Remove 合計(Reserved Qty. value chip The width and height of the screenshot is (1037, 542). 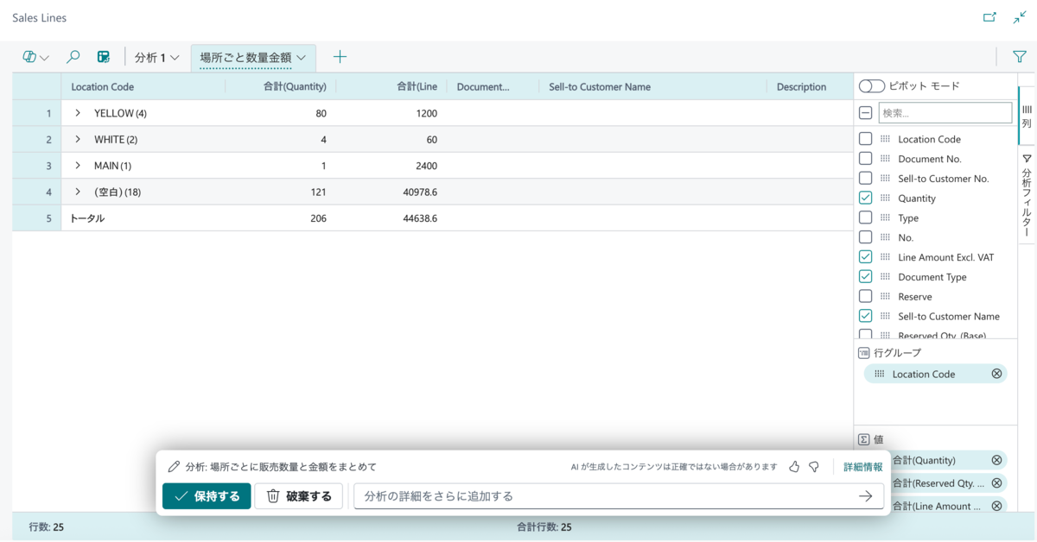996,483
